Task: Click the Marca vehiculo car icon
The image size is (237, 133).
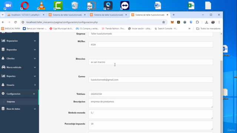Action: tap(3, 67)
